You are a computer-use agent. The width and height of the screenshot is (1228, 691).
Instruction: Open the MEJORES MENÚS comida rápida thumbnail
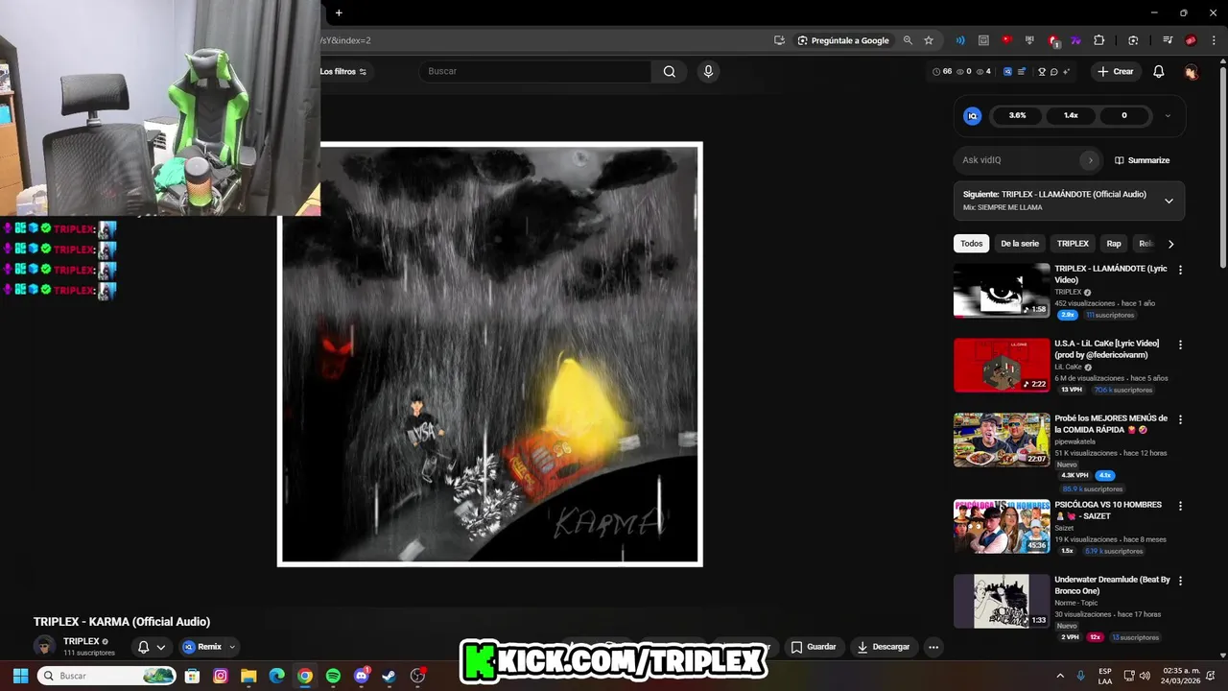(x=1002, y=441)
